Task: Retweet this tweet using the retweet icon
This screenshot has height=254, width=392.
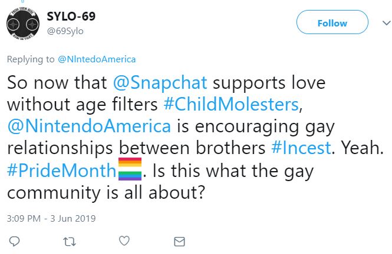Action: coord(70,241)
